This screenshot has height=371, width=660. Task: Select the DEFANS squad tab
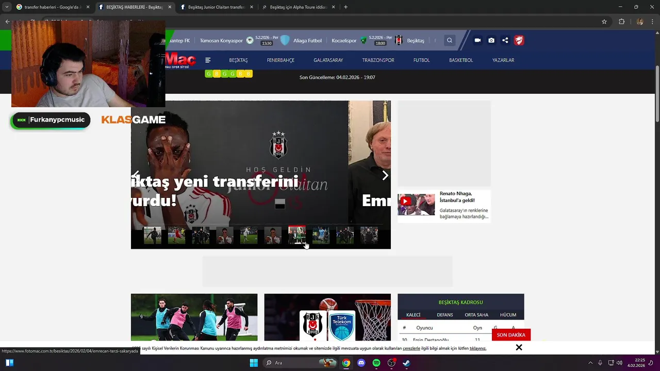pyautogui.click(x=445, y=315)
